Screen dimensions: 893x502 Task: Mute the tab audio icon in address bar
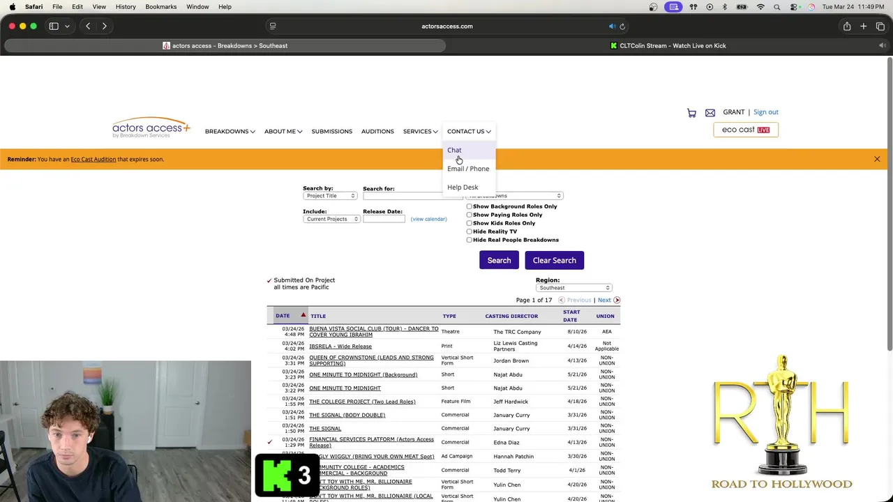coord(612,26)
